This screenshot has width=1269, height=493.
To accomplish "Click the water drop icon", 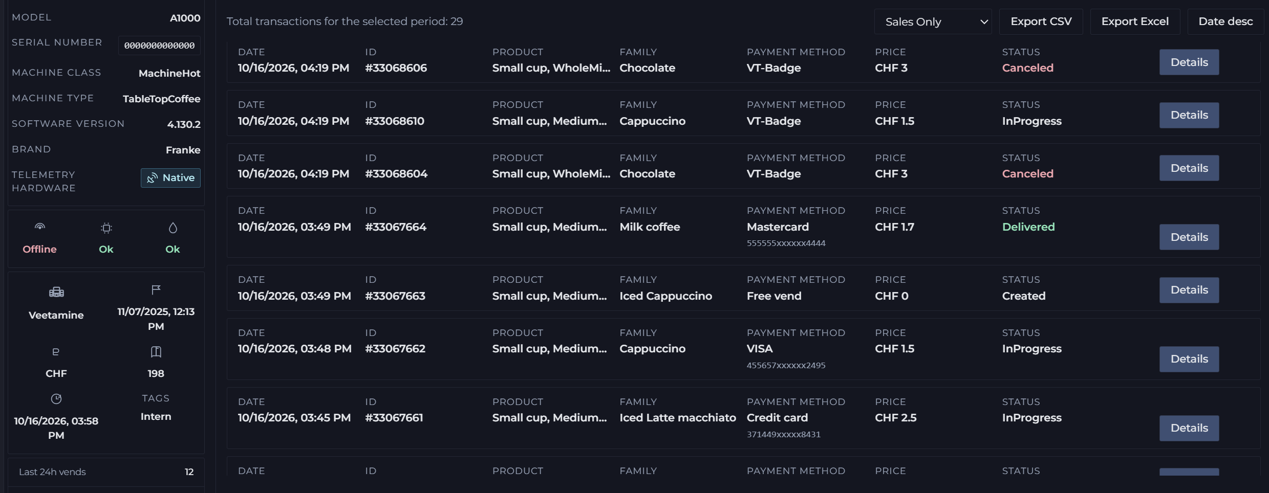I will tap(173, 228).
